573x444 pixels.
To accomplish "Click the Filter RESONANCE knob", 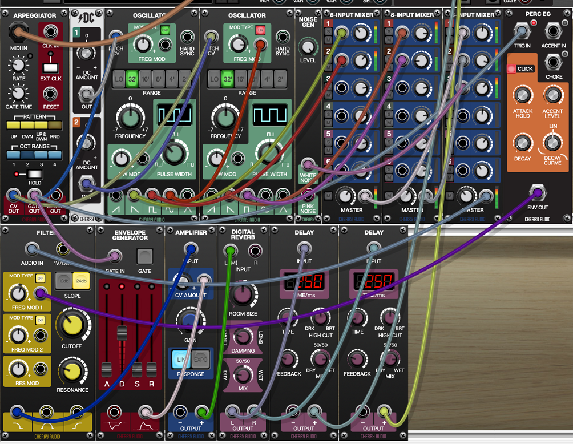I will pos(72,372).
